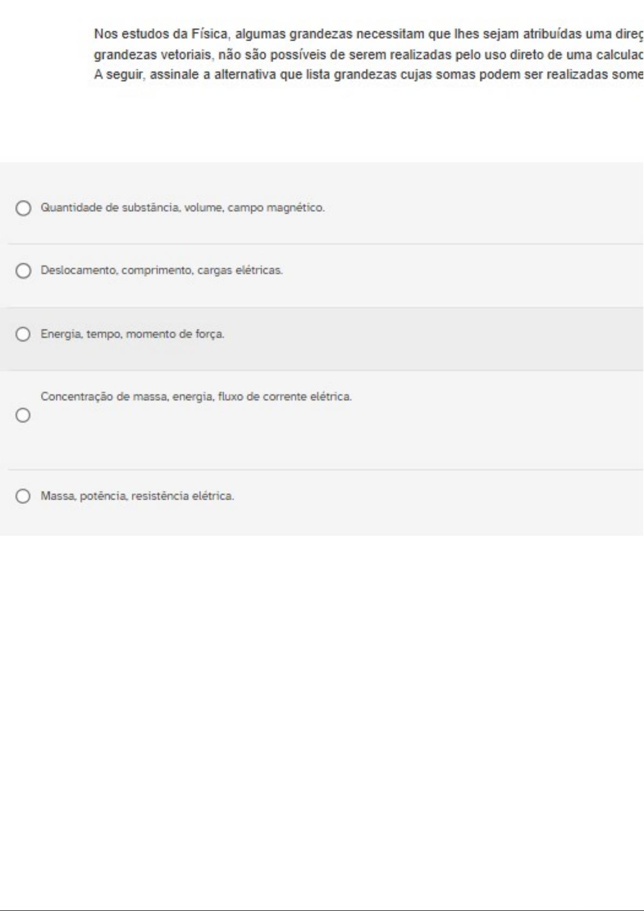Pick radio button beside Concentração de massa
Image resolution: width=644 pixels, height=911 pixels.
point(23,415)
